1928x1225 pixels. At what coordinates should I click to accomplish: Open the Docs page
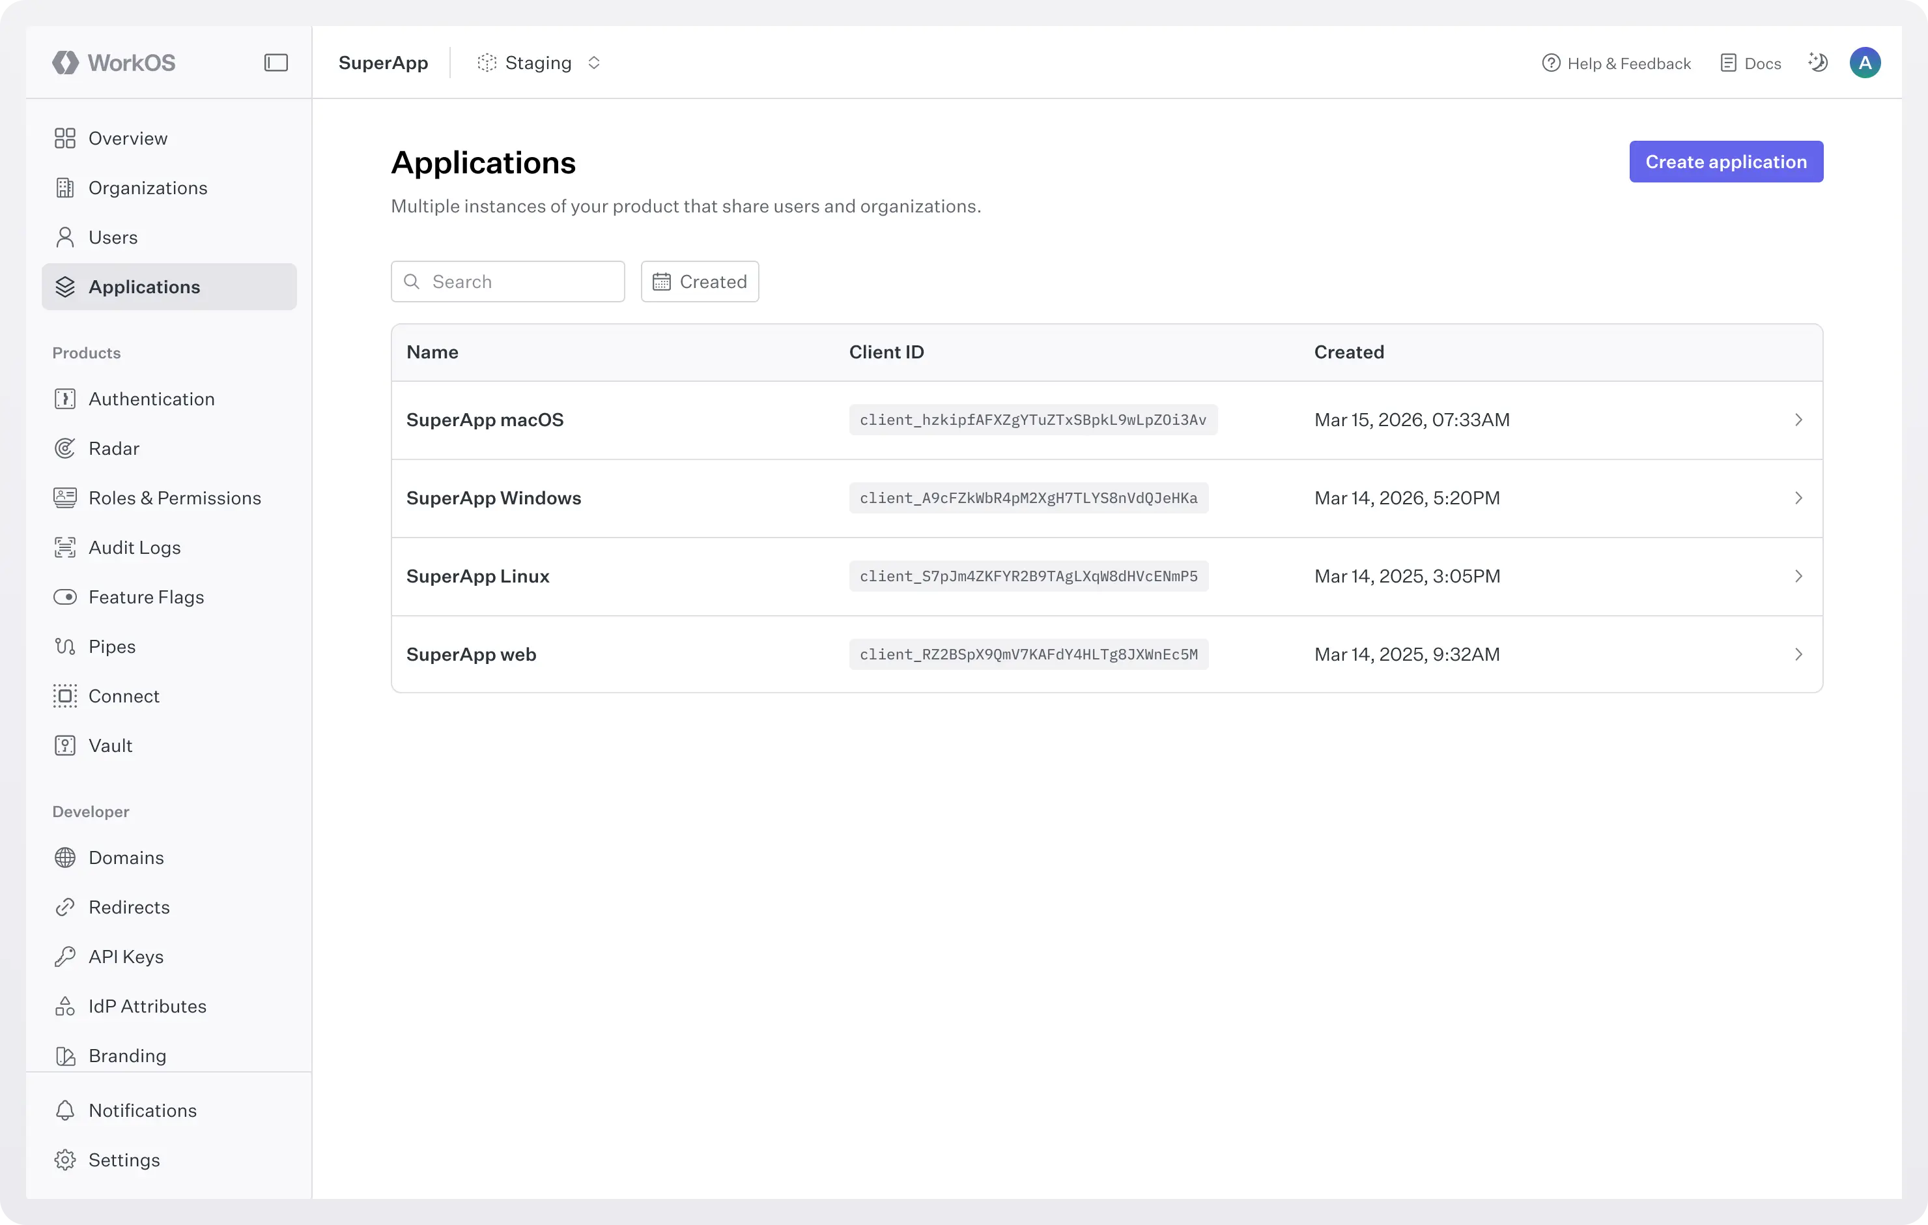click(x=1750, y=63)
